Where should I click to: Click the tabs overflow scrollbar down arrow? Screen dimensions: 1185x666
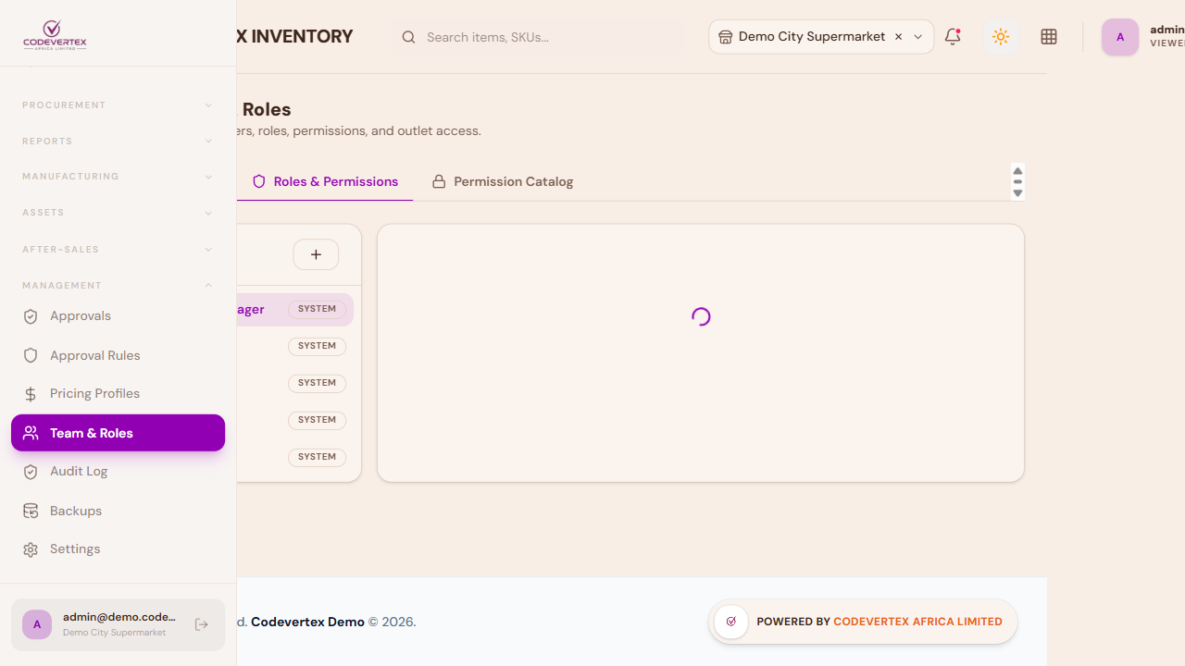(x=1017, y=193)
